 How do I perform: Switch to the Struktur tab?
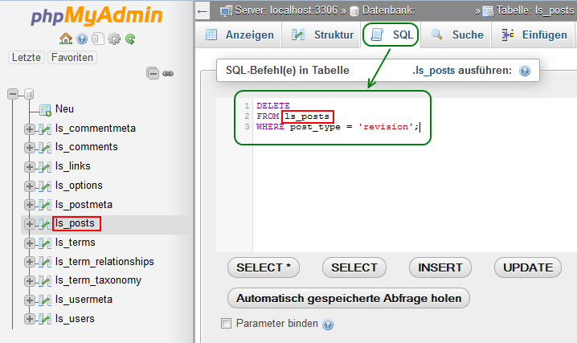pos(321,35)
